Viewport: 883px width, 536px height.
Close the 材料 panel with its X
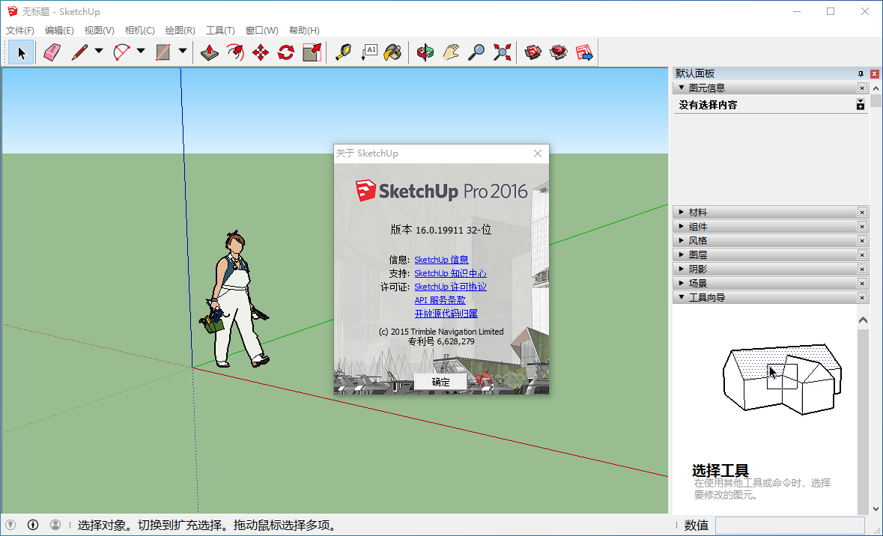pos(862,213)
